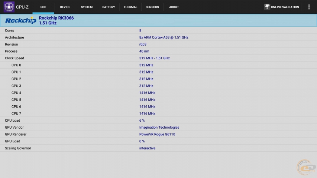Screen dimensions: 317x178
Task: Go to the THERMAL tab
Action: 130,7
